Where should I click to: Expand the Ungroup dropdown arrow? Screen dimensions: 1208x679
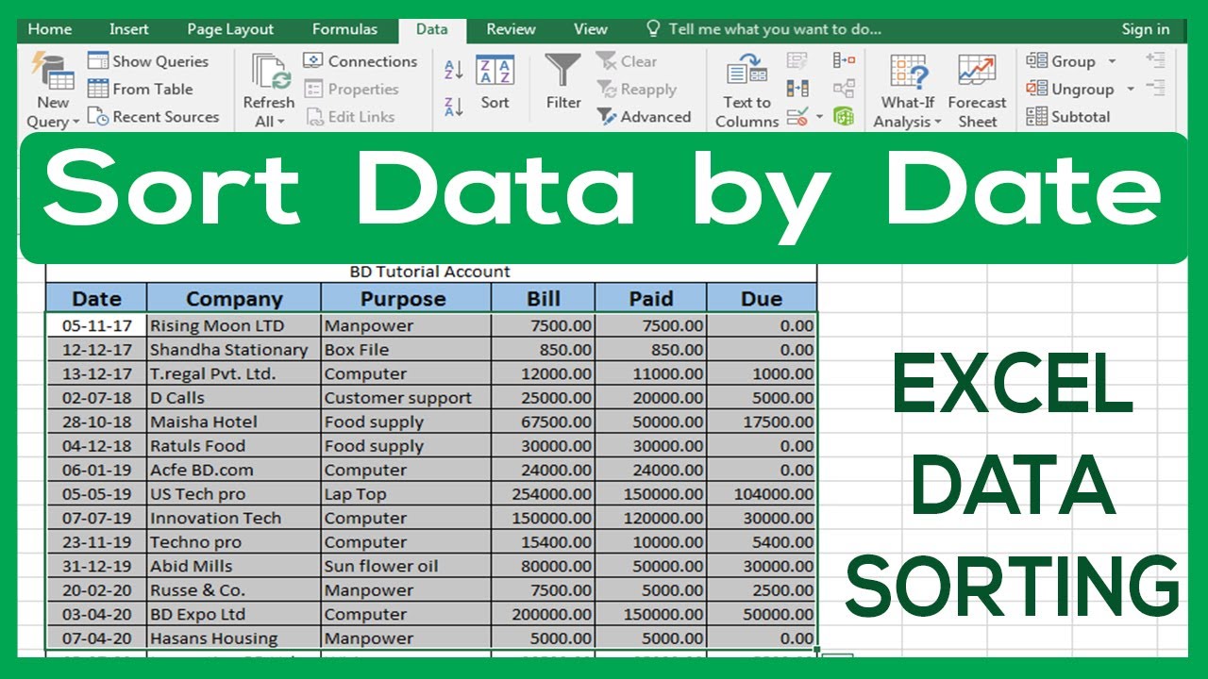coord(1131,90)
